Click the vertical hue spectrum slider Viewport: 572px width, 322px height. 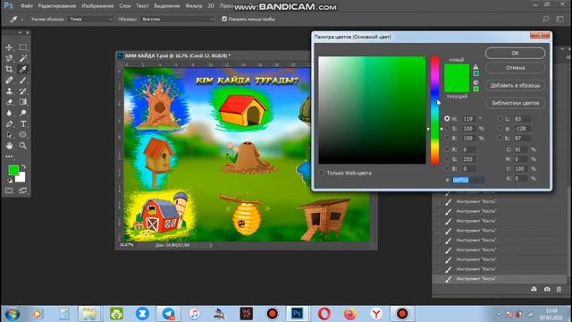point(435,110)
